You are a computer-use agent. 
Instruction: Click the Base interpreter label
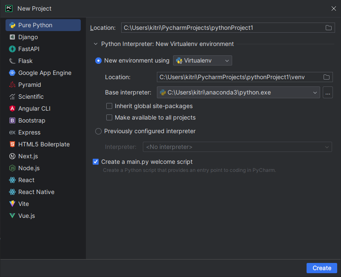pos(128,92)
